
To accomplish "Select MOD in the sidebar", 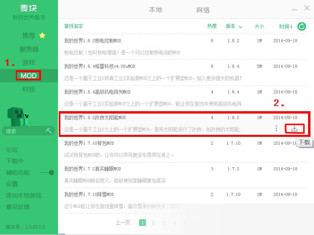I will pyautogui.click(x=28, y=75).
